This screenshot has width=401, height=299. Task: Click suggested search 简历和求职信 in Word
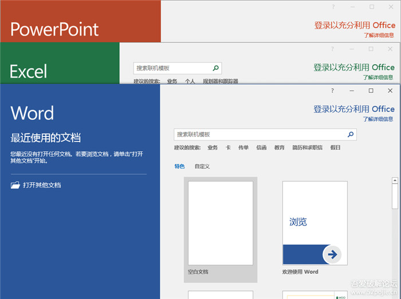[x=307, y=148]
